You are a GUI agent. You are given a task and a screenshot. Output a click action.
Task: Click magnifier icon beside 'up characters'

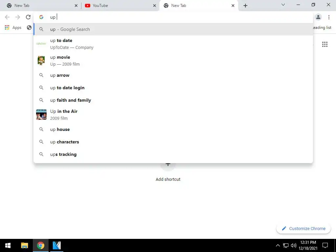click(41, 142)
